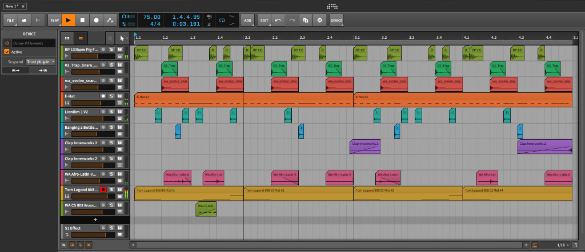Open the ADD menu
585x252 pixels.
248,21
